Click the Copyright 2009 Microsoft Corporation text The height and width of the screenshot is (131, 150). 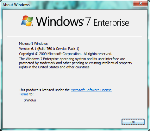(50, 54)
